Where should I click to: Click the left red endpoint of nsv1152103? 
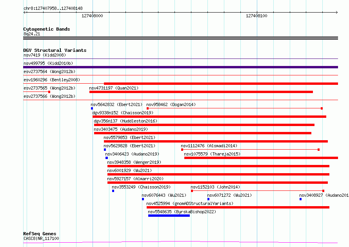pos(192,191)
